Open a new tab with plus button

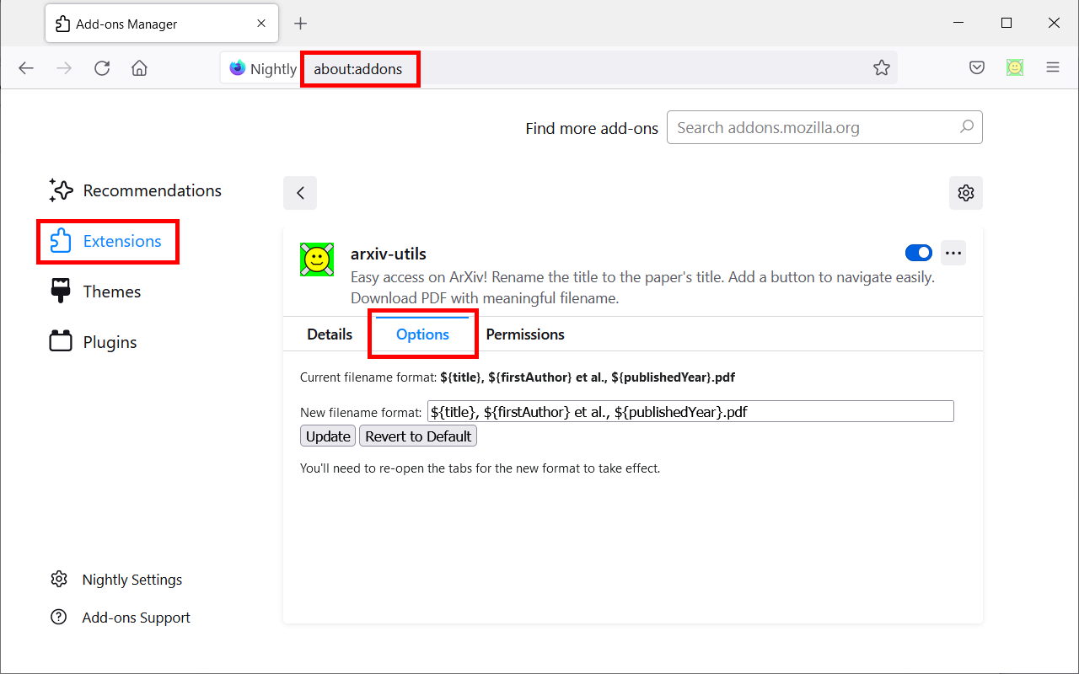pyautogui.click(x=300, y=24)
